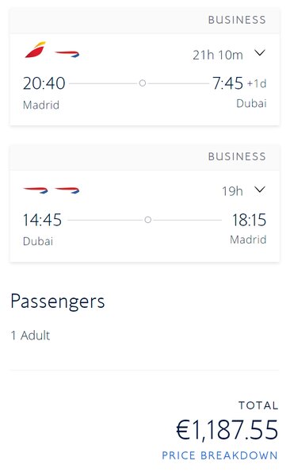
Task: Expand the 19h return flight details
Action: [x=260, y=190]
